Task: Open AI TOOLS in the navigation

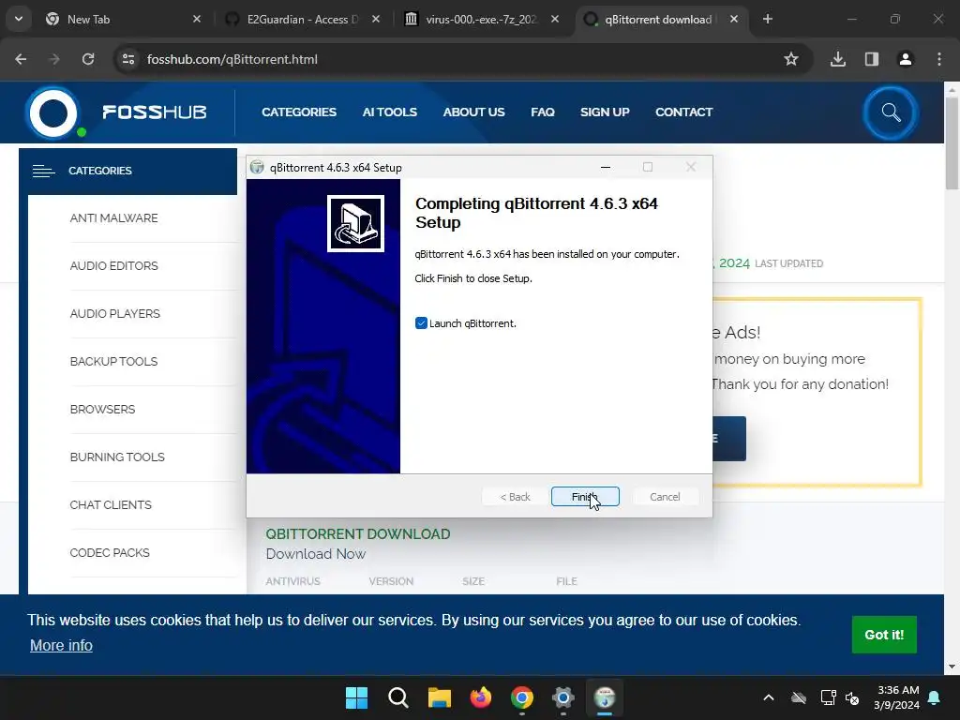Action: (x=389, y=112)
